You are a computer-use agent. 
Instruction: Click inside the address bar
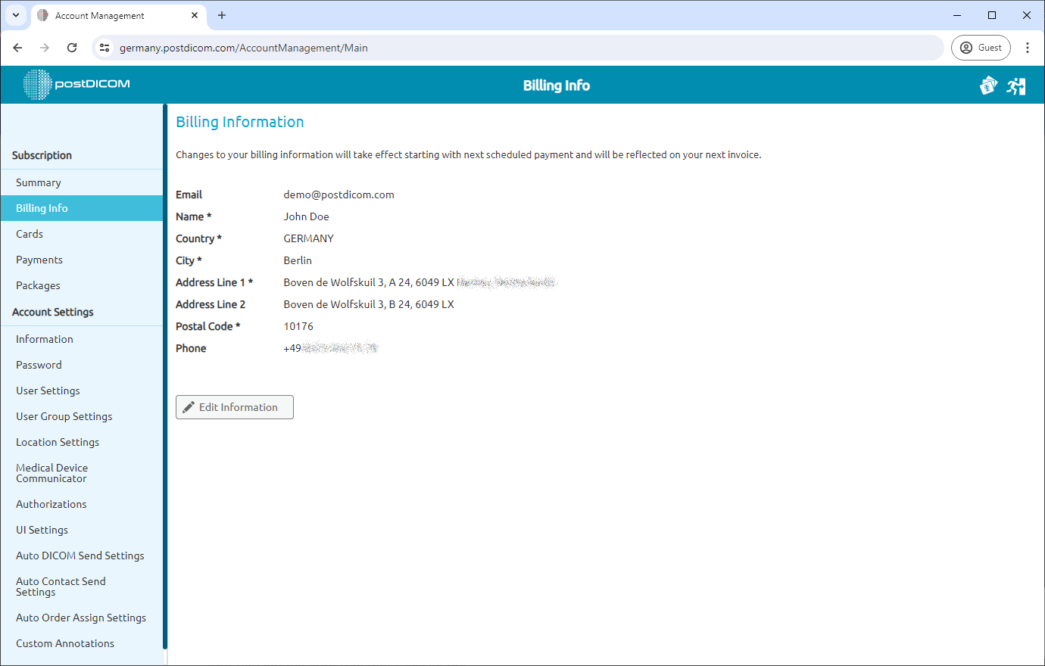tap(454, 47)
